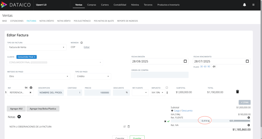Open Terceros menu
The height and width of the screenshot is (139, 262).
click(x=148, y=5)
